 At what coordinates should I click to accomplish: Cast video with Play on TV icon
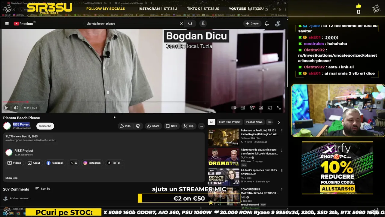(270, 108)
